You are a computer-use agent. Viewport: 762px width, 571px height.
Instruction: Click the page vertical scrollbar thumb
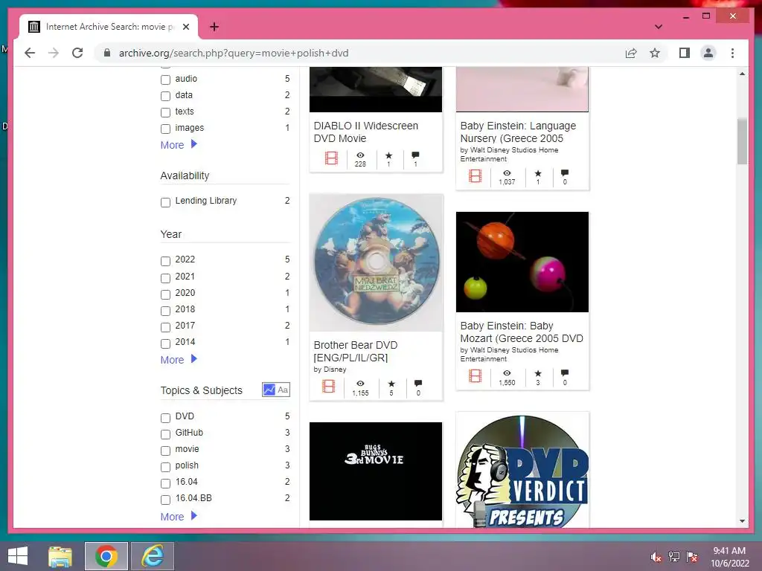pyautogui.click(x=742, y=142)
